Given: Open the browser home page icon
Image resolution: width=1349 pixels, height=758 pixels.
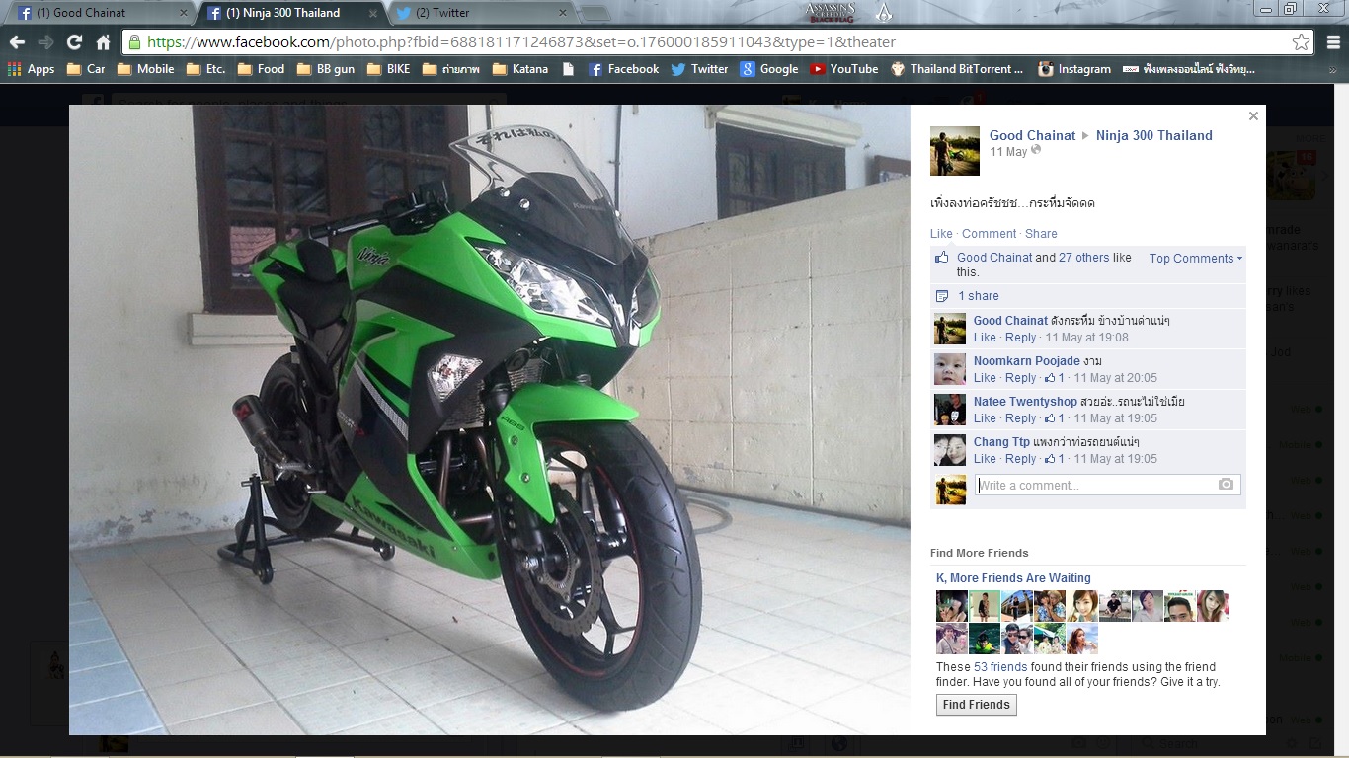Looking at the screenshot, I should pos(103,42).
